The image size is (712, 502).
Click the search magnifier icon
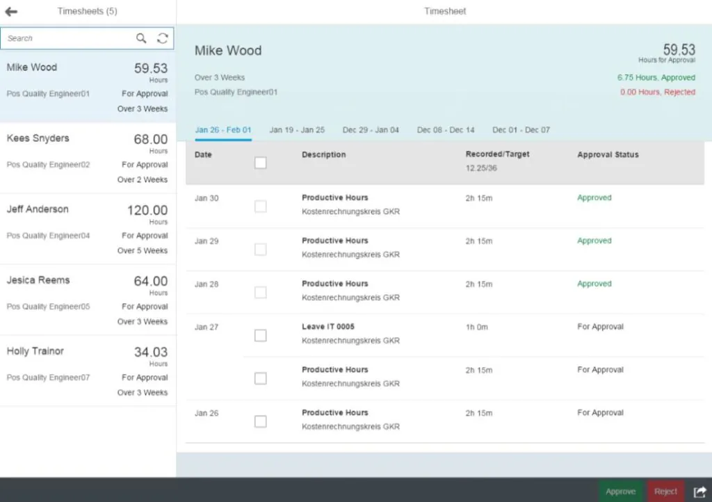point(141,38)
